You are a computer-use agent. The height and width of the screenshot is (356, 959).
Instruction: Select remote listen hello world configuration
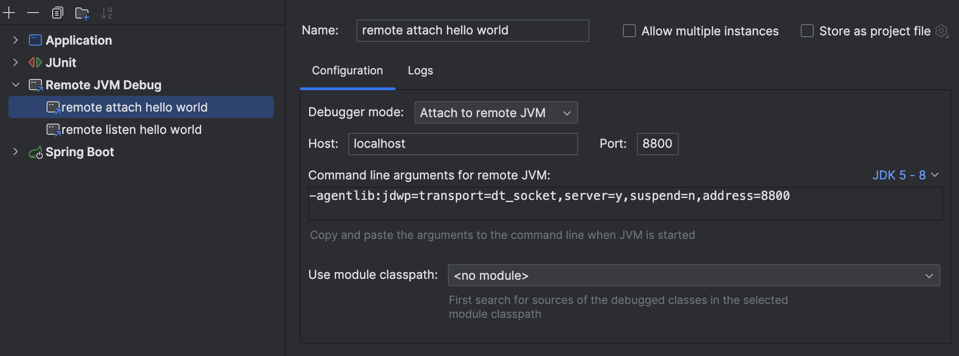tap(131, 130)
